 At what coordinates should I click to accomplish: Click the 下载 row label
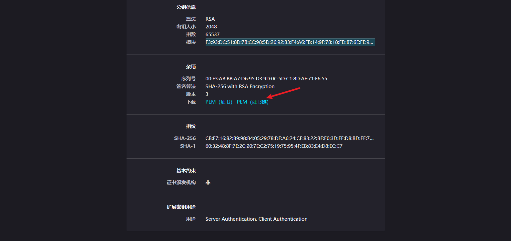[x=191, y=102]
